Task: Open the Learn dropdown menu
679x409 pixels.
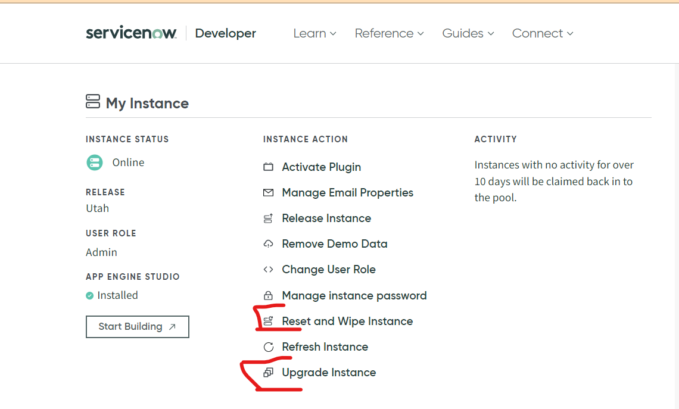Action: coord(315,33)
